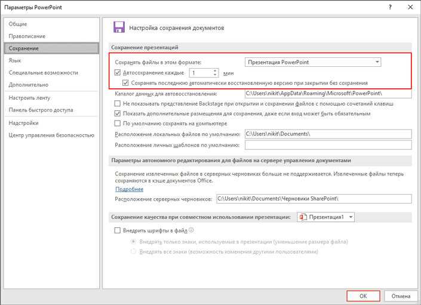The width and height of the screenshot is (421, 305).
Task: Decrease autosave minutes with down arrow
Action: [215, 75]
